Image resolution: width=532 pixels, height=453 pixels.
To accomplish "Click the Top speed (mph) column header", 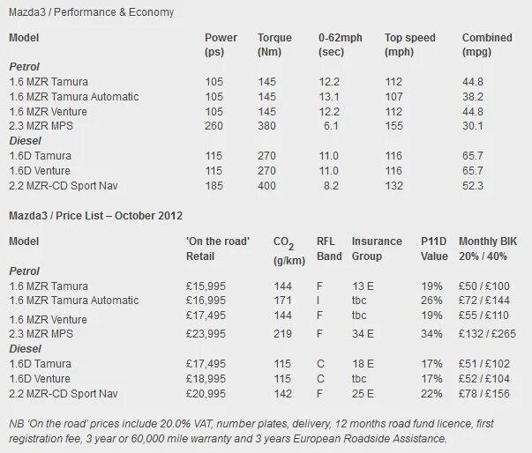I will (410, 45).
